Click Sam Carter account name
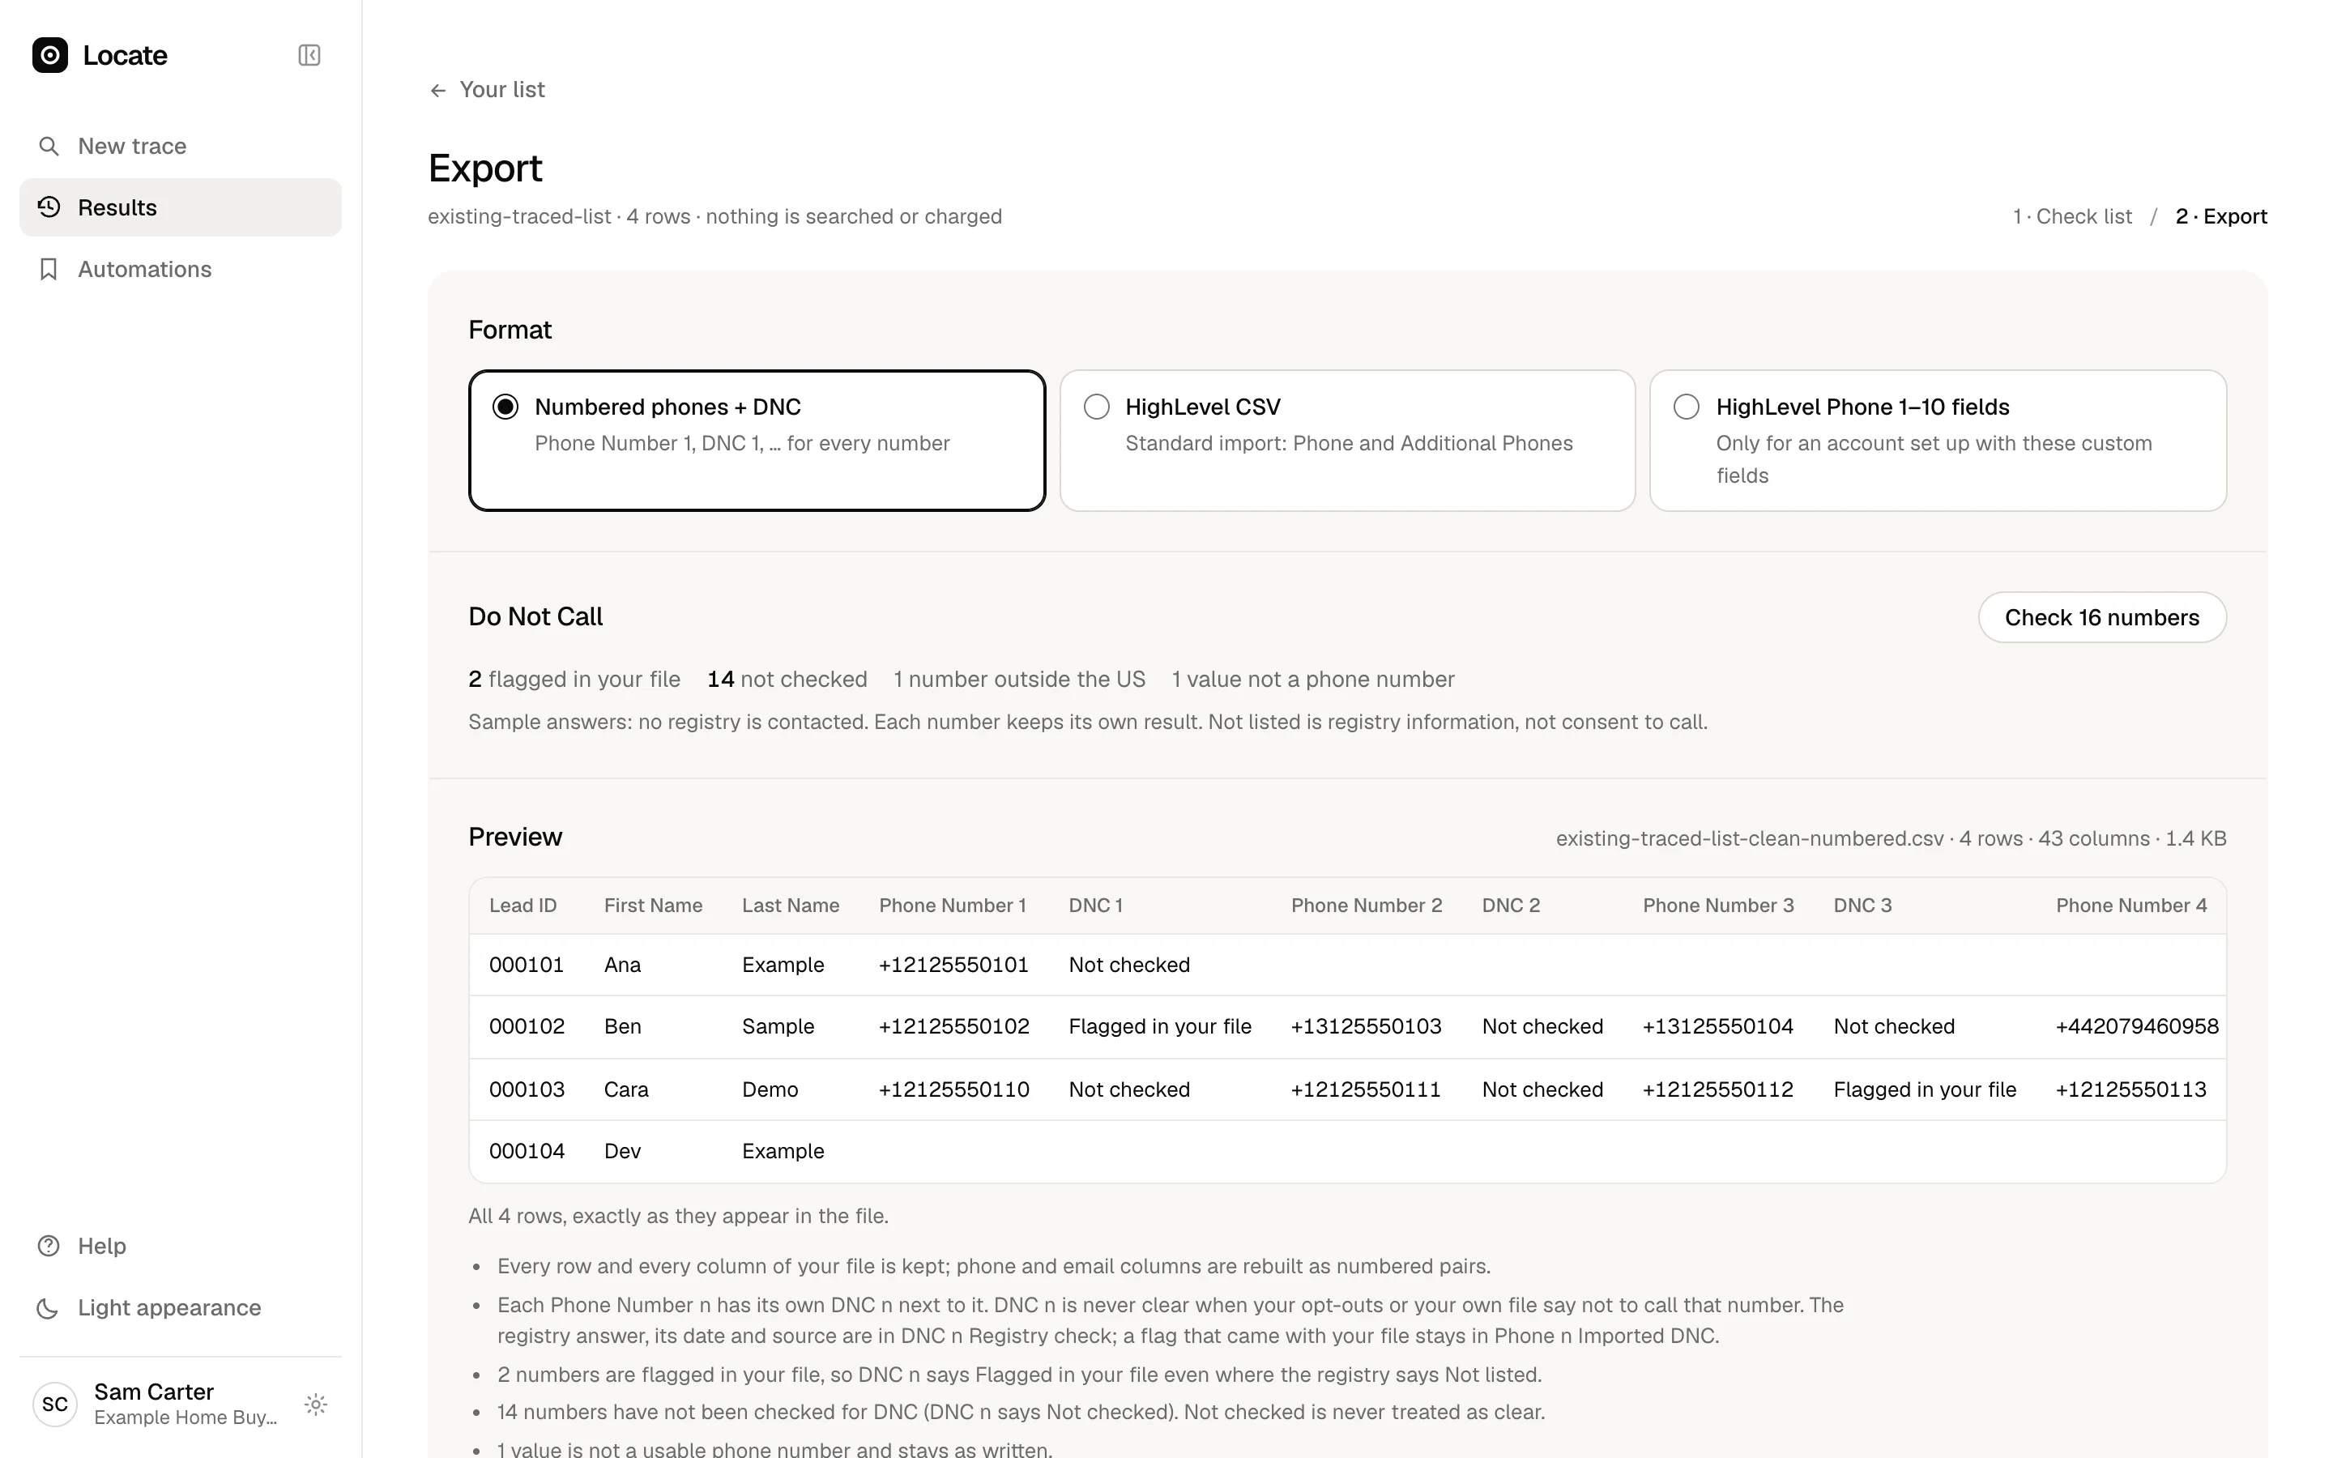 (x=153, y=1392)
